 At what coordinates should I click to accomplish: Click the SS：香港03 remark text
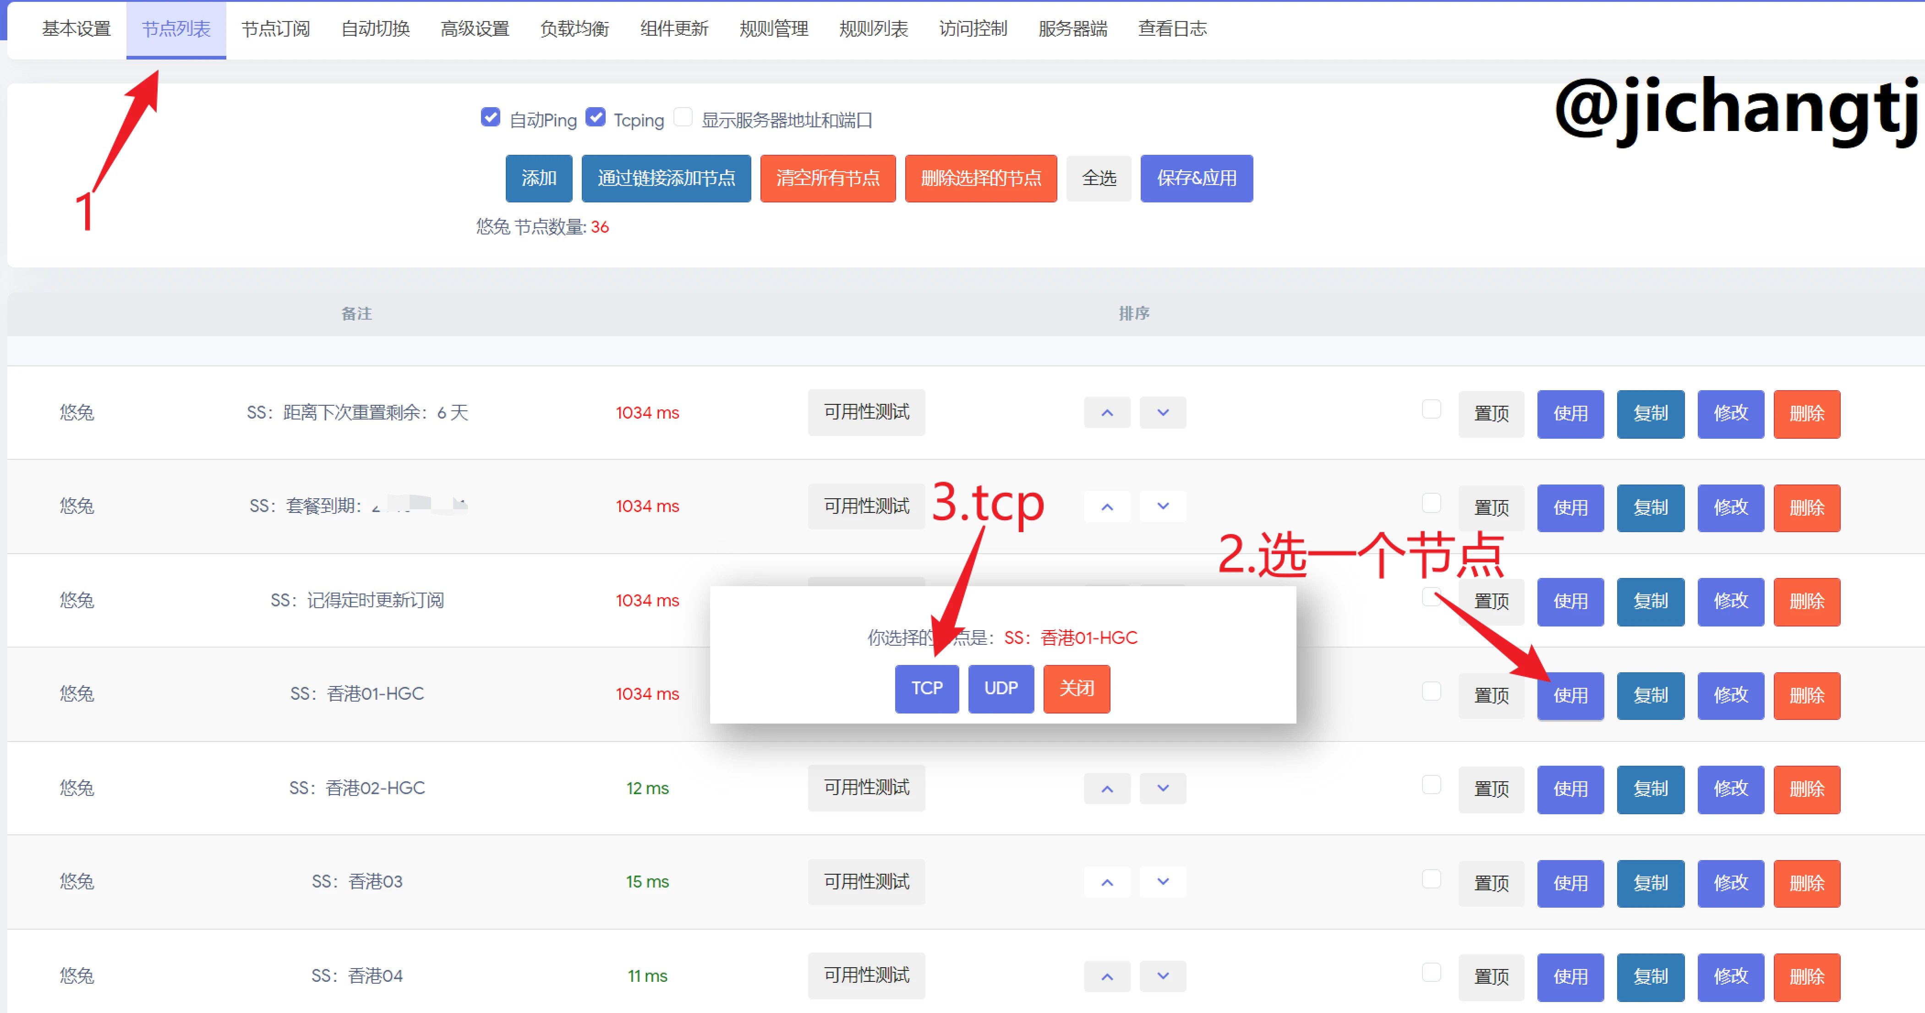point(356,882)
